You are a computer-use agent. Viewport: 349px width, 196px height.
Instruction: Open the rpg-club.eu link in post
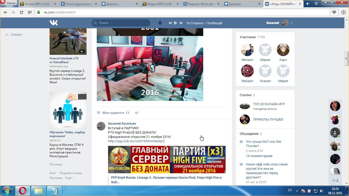pyautogui.click(x=136, y=141)
